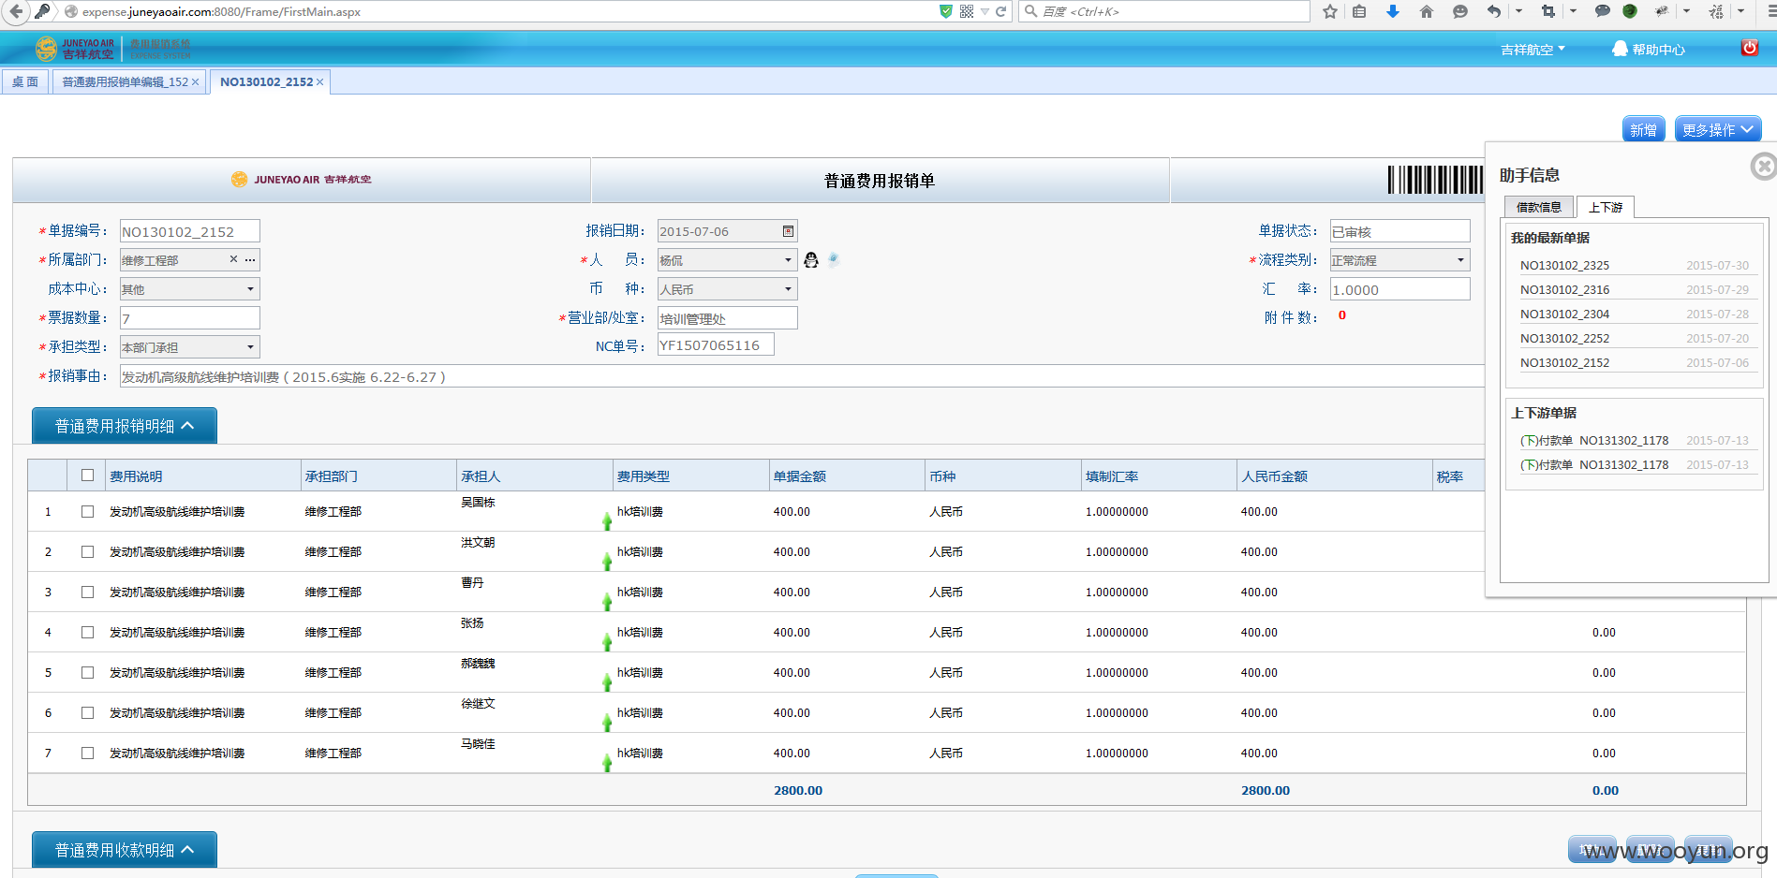This screenshot has width=1777, height=878.
Task: Open downloads with the blue arrow icon
Action: [x=1393, y=11]
